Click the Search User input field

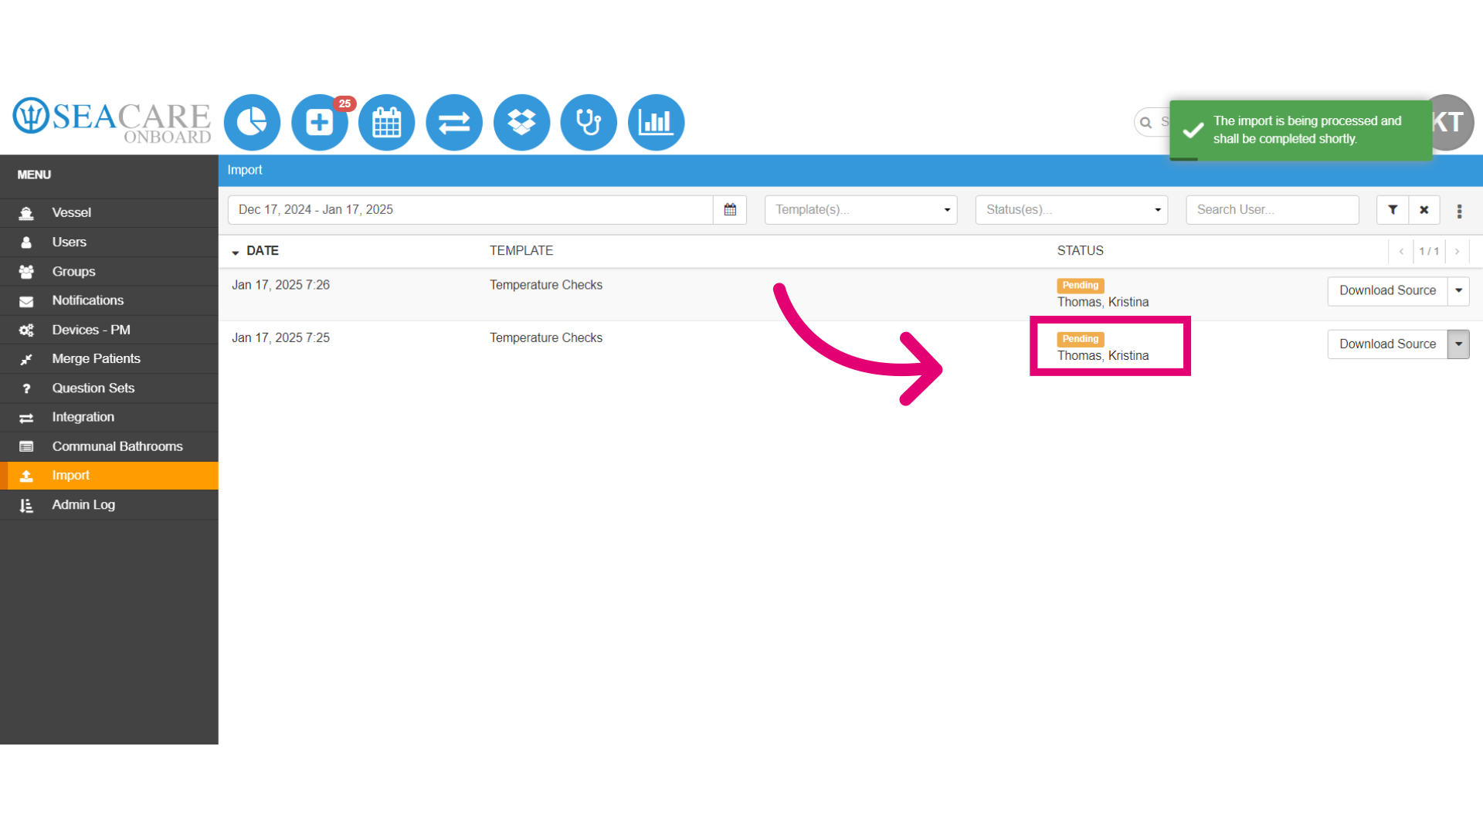(x=1272, y=209)
